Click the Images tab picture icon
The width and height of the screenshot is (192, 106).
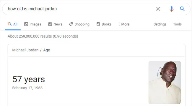point(26,24)
